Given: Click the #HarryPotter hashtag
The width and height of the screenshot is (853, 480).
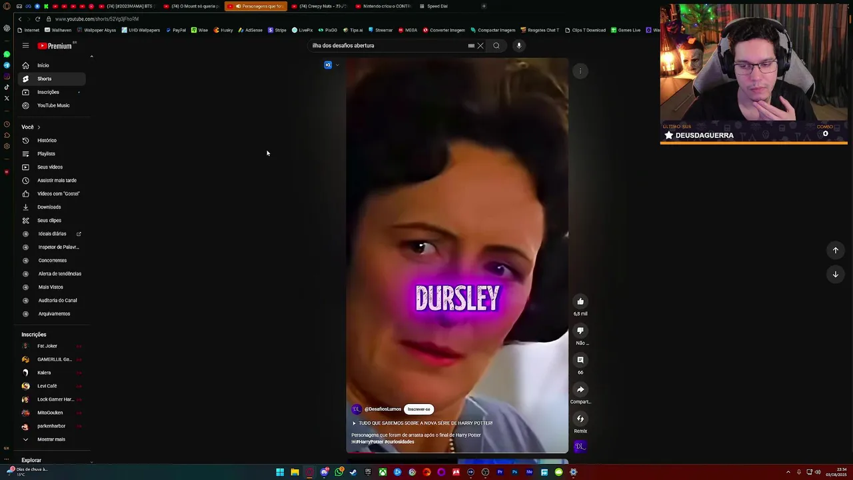Looking at the screenshot, I should point(369,442).
